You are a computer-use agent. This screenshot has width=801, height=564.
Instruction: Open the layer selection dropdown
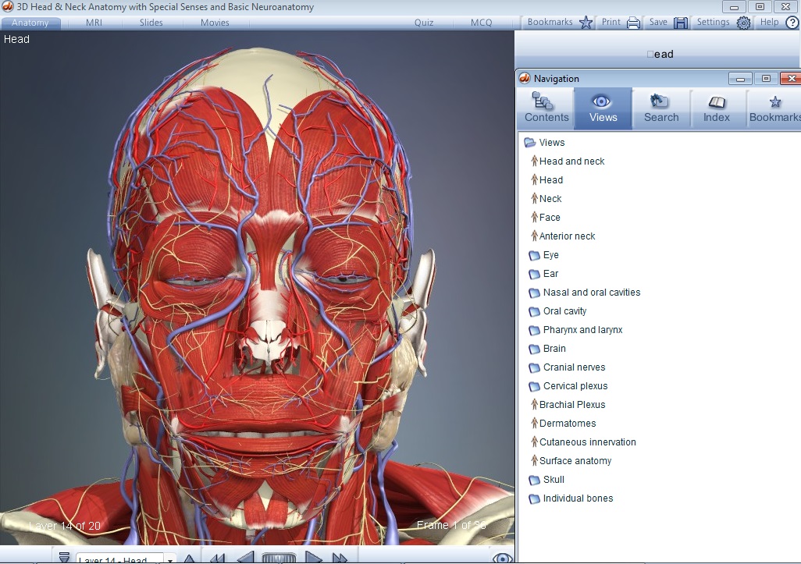pos(169,559)
